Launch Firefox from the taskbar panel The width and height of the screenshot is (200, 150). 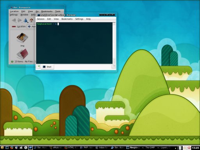point(12,148)
